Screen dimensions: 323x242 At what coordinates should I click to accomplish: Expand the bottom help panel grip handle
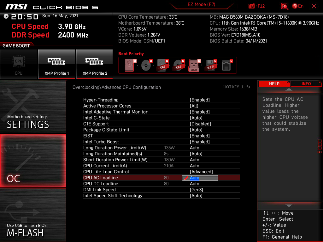click(289, 205)
